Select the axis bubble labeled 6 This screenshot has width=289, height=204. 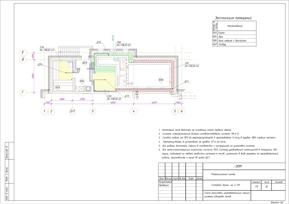182,111
